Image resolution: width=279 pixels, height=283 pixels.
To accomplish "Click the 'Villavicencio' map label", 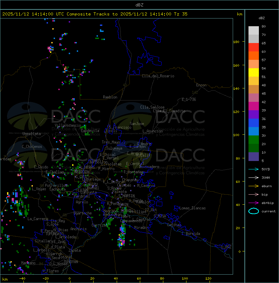I will (x=68, y=125).
